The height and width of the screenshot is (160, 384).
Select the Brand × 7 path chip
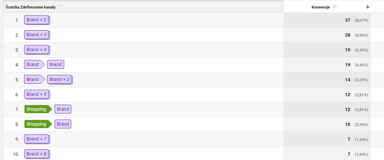pyautogui.click(x=37, y=139)
